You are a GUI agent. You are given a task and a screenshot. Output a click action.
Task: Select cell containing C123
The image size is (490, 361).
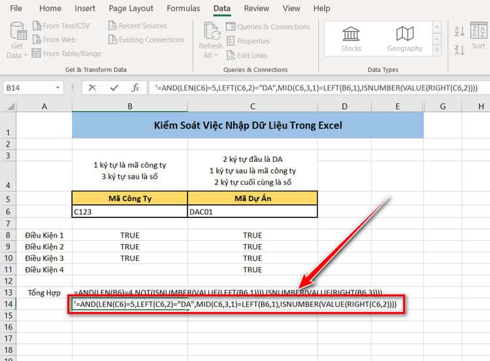coord(130,212)
